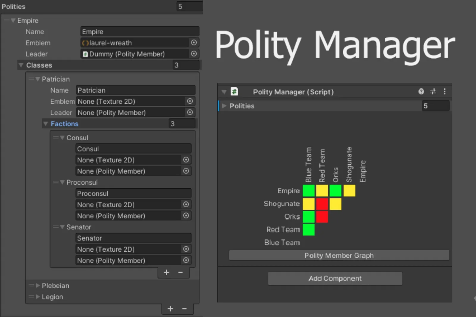Screen dimensions: 476x317
Task: Edit the Empire Name text field
Action: (140, 31)
